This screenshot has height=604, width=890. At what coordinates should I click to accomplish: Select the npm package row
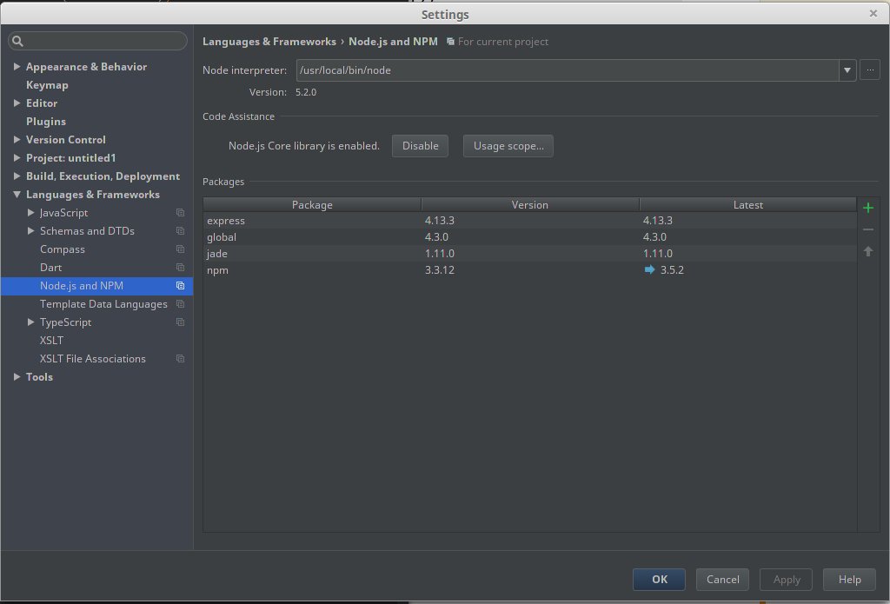pos(529,269)
